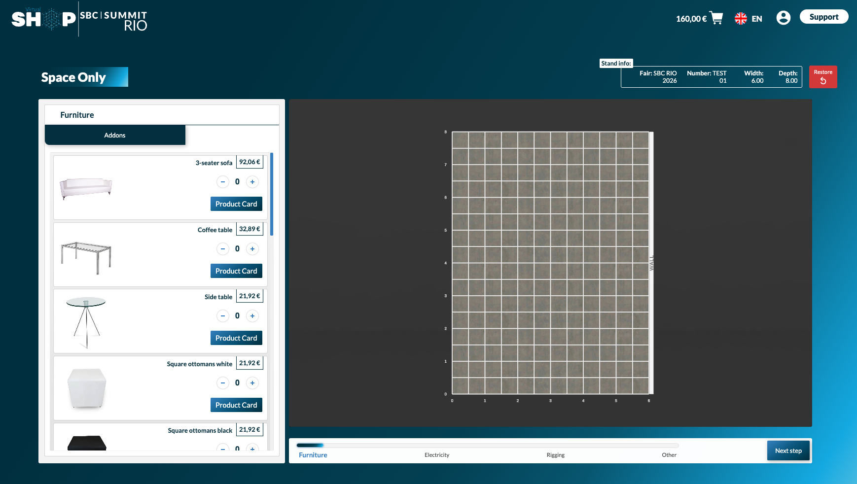Add one Coffee table using plus icon
The width and height of the screenshot is (857, 484).
point(252,249)
